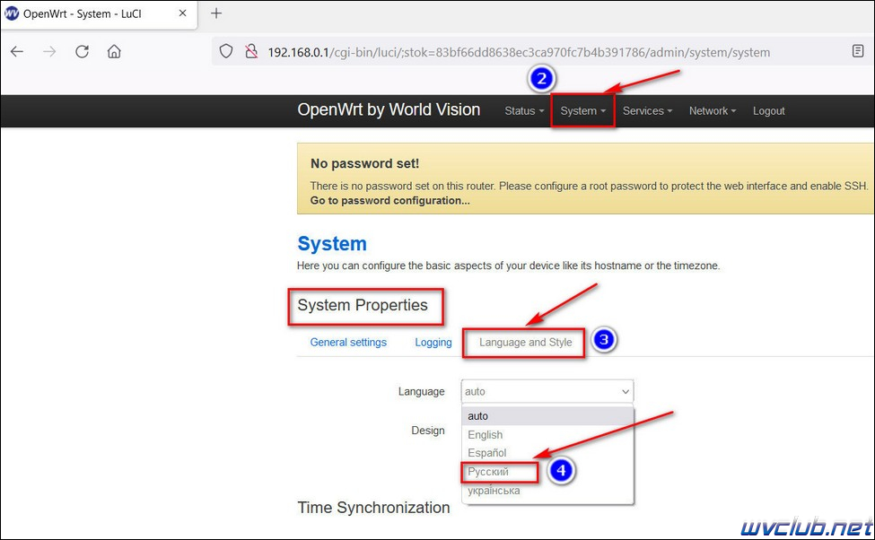This screenshot has height=540, width=875.
Task: Choose Español from the language list
Action: pyautogui.click(x=547, y=453)
